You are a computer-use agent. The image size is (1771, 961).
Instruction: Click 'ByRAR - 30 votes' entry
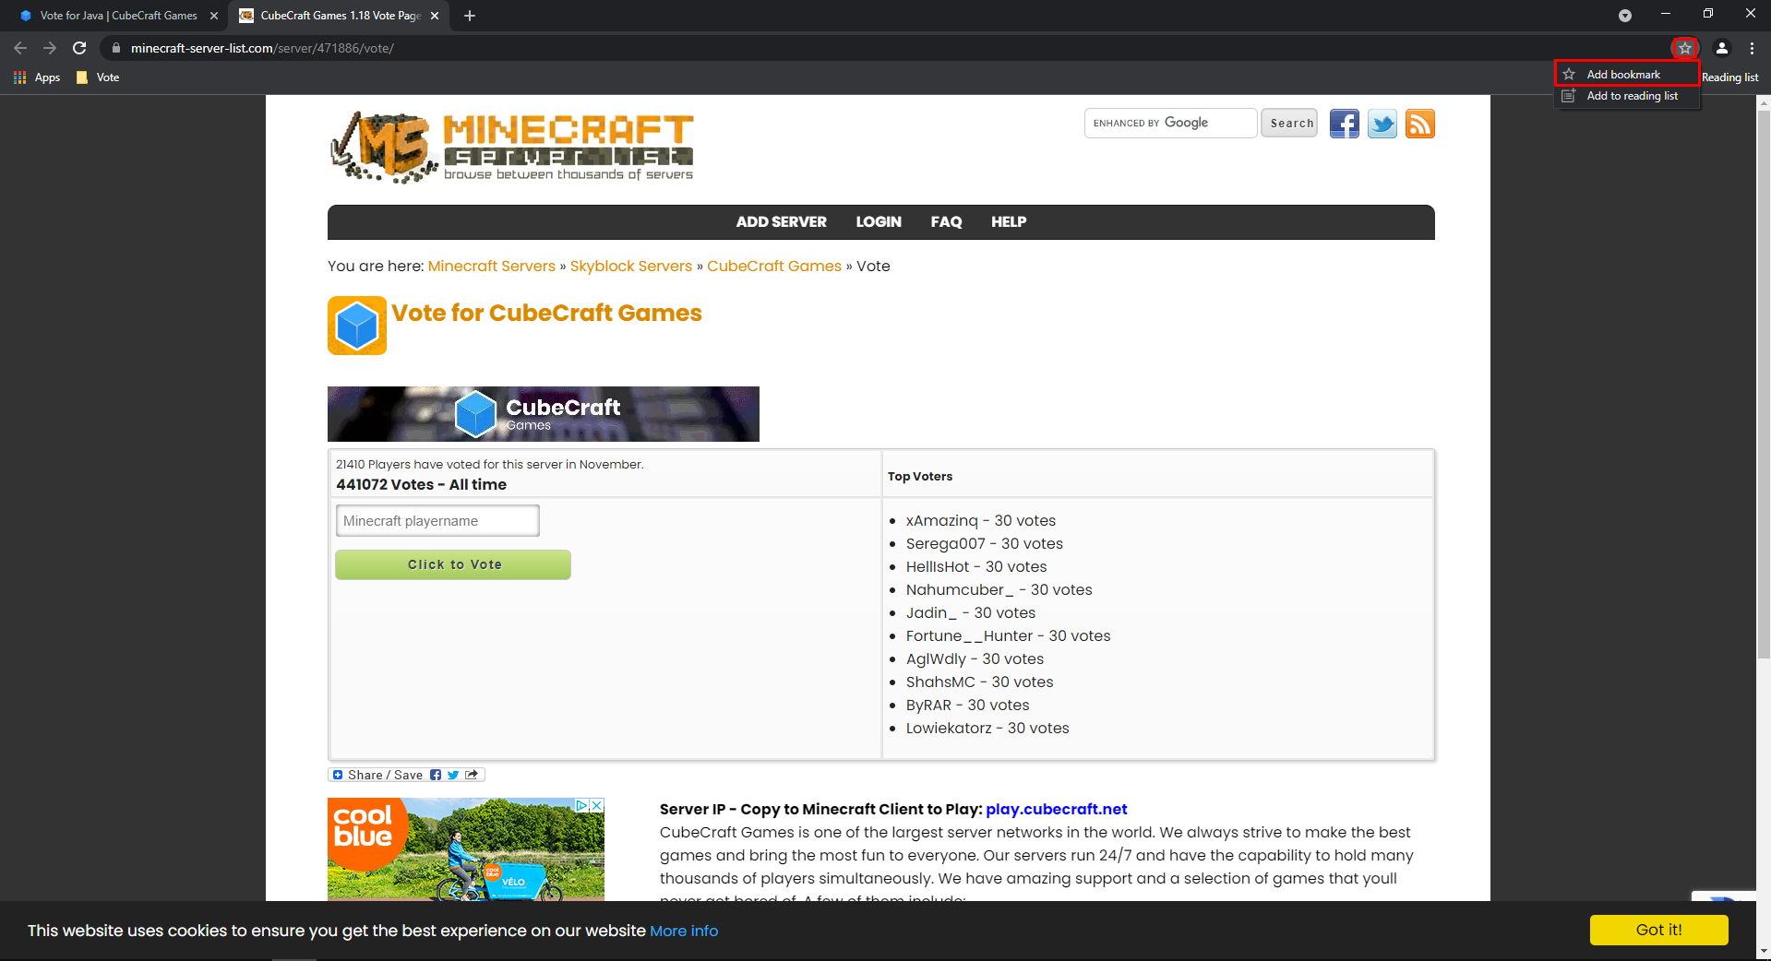click(x=968, y=705)
